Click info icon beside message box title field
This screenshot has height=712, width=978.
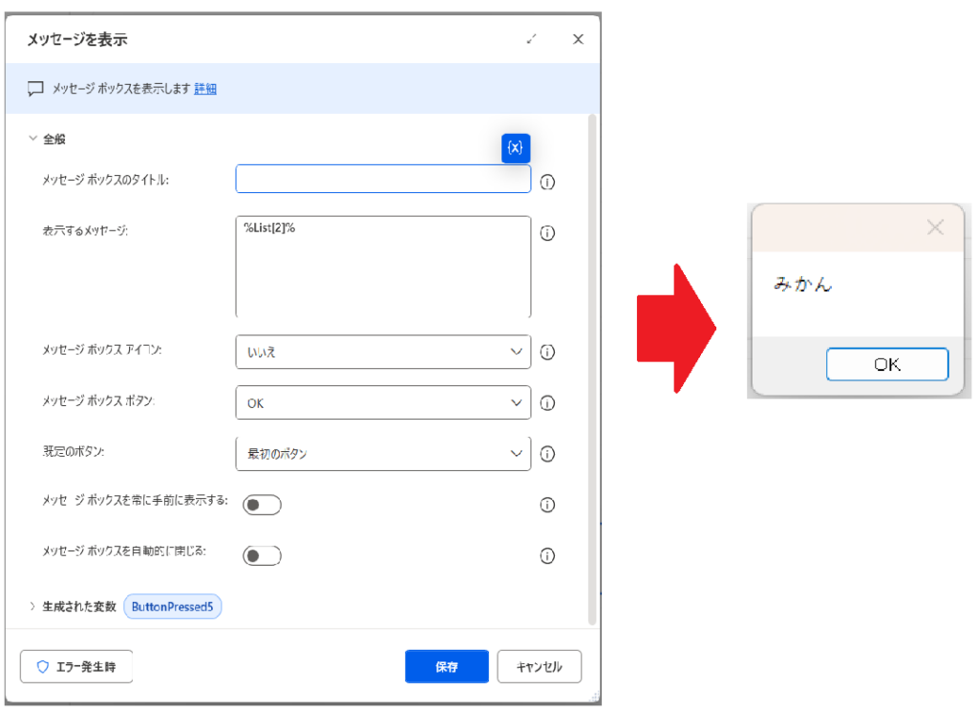547,182
